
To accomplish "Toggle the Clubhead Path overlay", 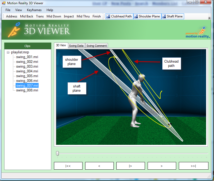I will pyautogui.click(x=119, y=16).
